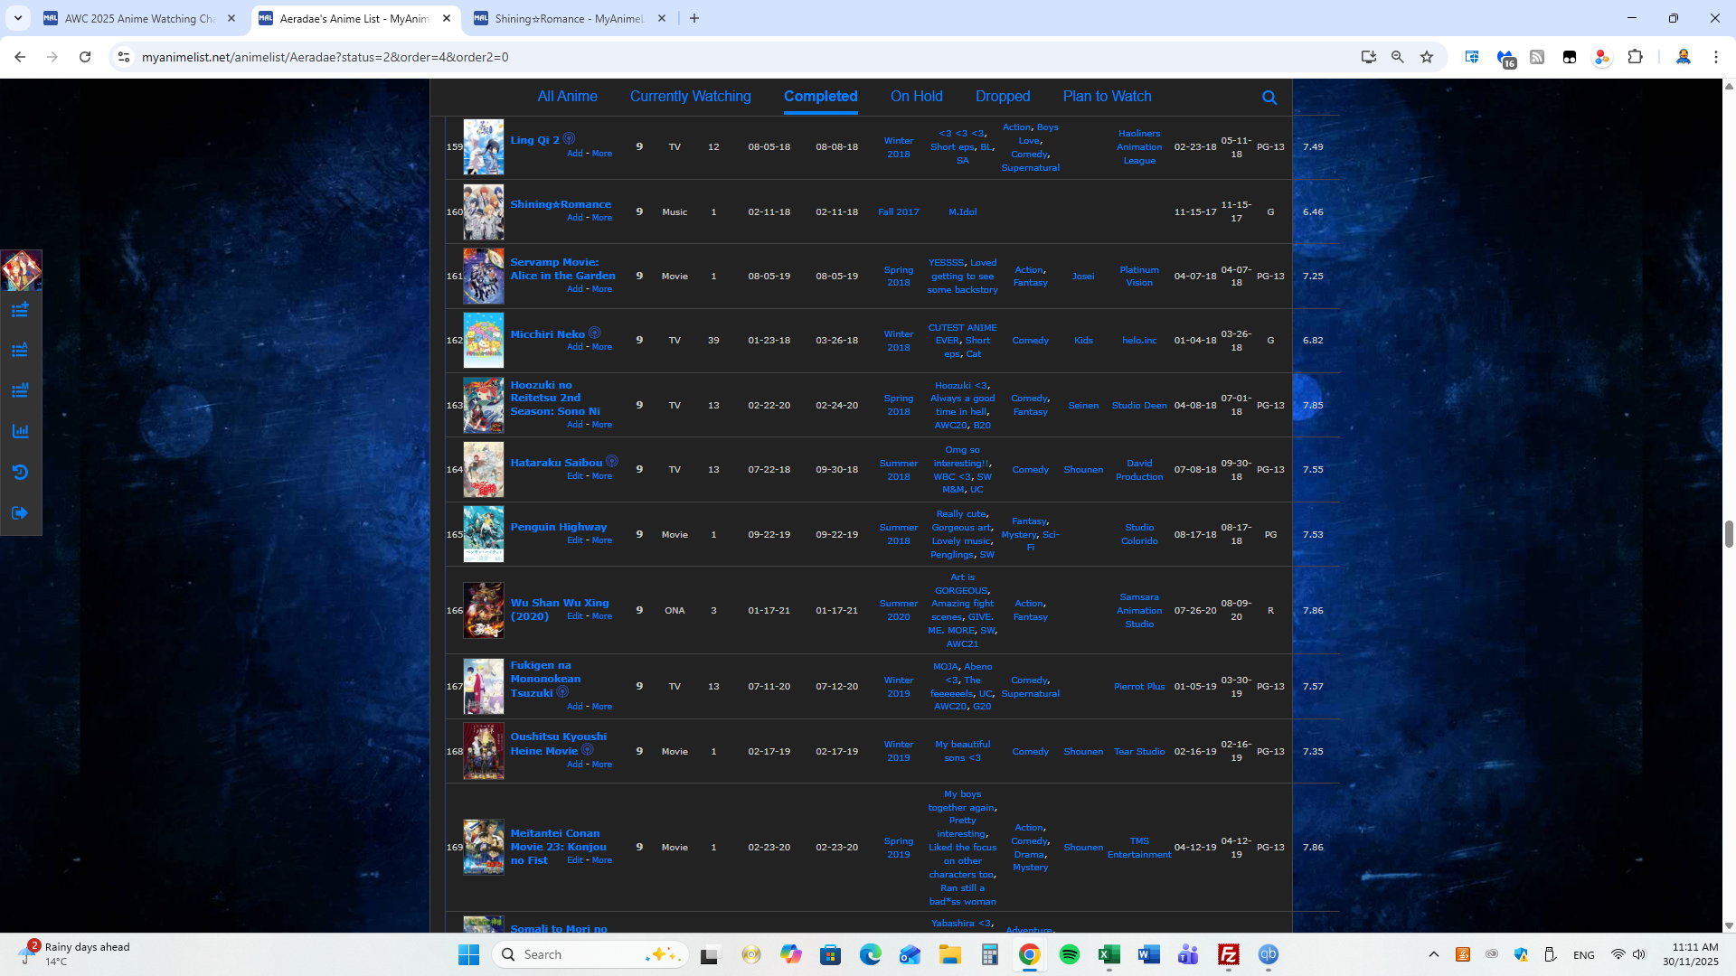Screen dimensions: 1736x976
Task: Open the statistics chart sidebar icon
Action: coord(20,431)
